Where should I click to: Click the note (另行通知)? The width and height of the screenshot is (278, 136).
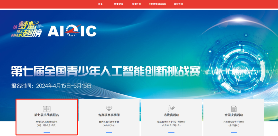[234, 125]
